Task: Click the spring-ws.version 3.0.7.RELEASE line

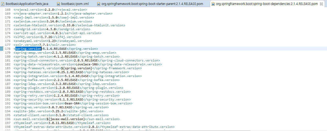Action: 61,107
